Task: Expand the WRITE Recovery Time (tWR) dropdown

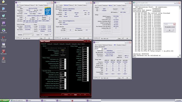Action: coord(65,79)
